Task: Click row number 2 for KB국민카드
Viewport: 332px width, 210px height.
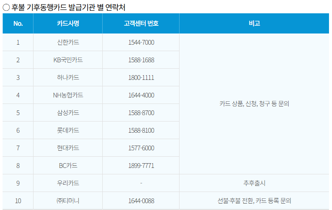Action: click(x=18, y=60)
